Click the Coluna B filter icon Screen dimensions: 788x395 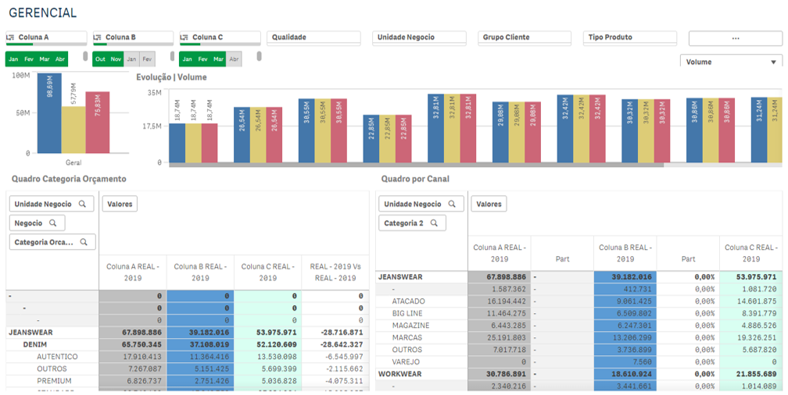tap(98, 37)
